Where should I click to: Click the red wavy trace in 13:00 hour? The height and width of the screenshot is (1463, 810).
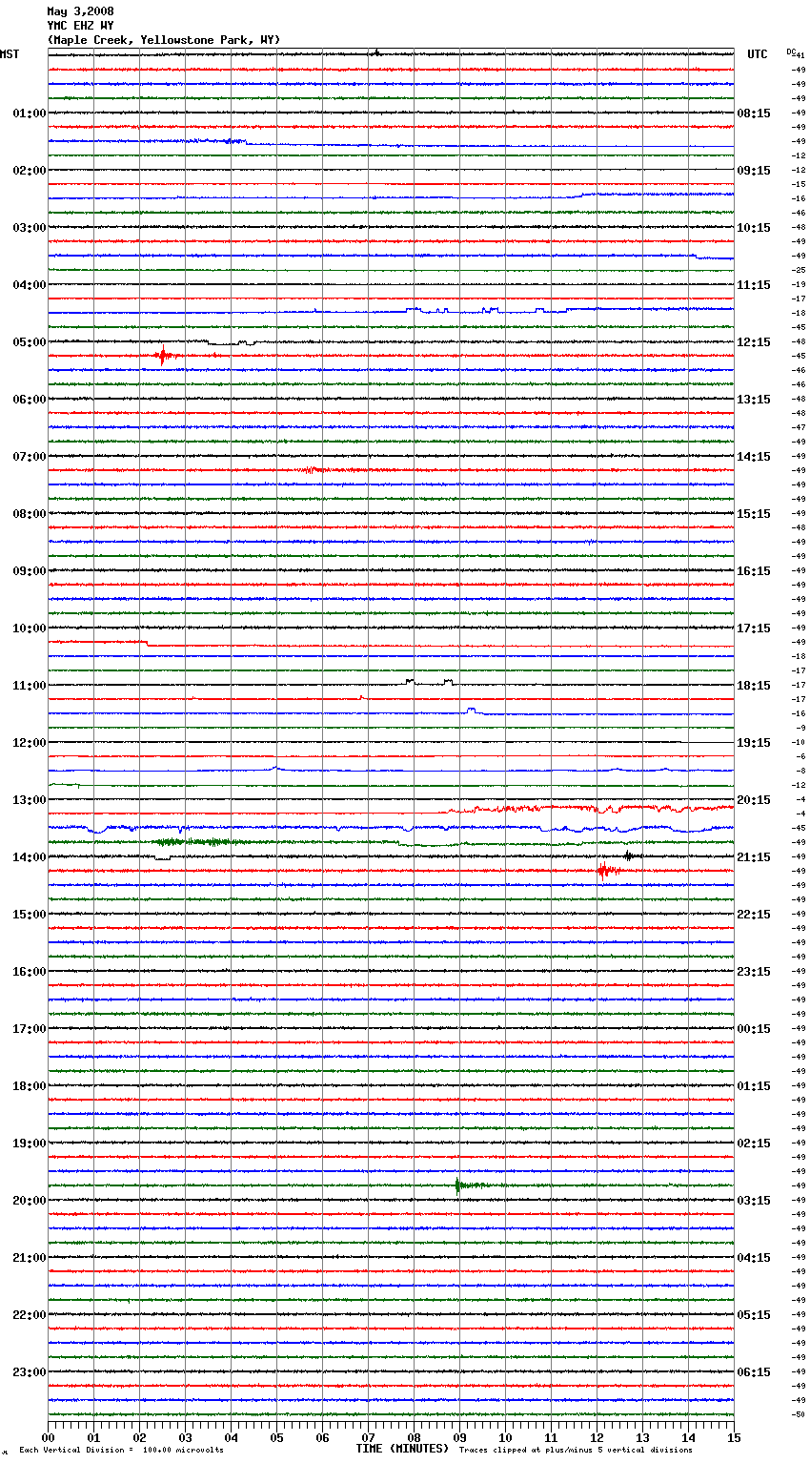click(586, 809)
